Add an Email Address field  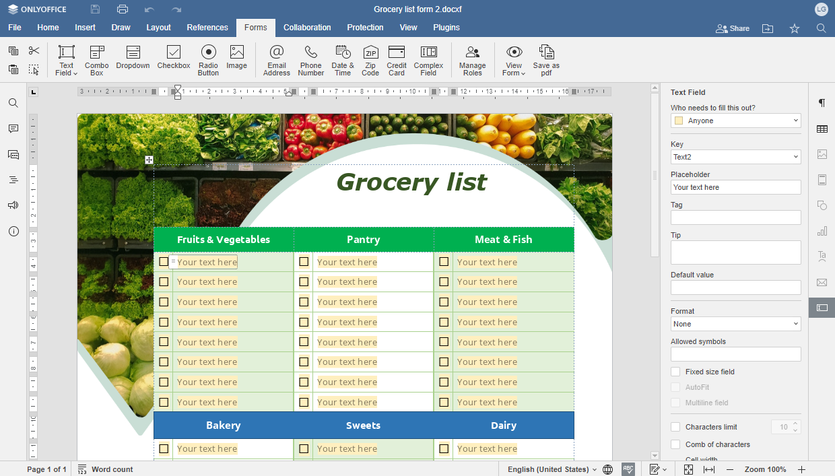[276, 58]
